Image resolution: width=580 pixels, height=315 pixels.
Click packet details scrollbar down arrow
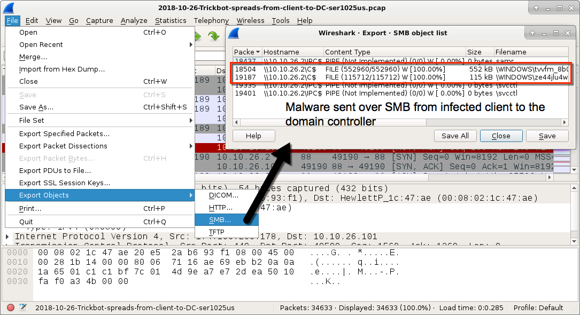(x=574, y=241)
